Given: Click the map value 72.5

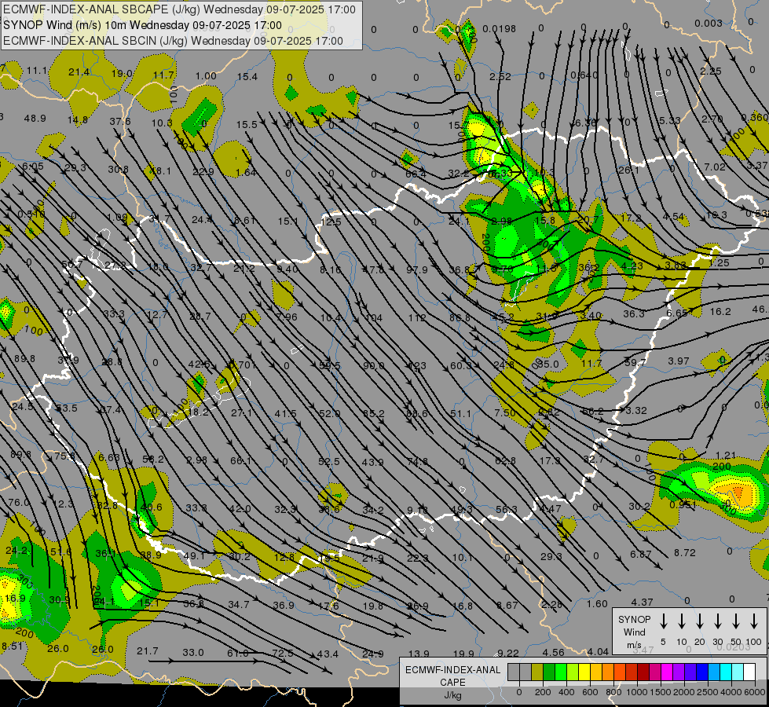Looking at the screenshot, I should pyautogui.click(x=283, y=653).
